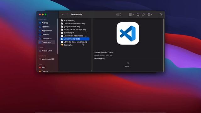Click the Visual Studio Code file list icon
The width and height of the screenshot is (201, 113).
62,39
